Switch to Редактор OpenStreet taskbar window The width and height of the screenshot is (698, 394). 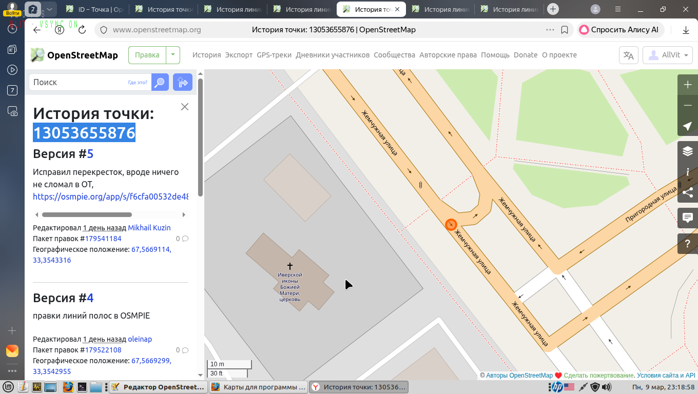pos(158,387)
